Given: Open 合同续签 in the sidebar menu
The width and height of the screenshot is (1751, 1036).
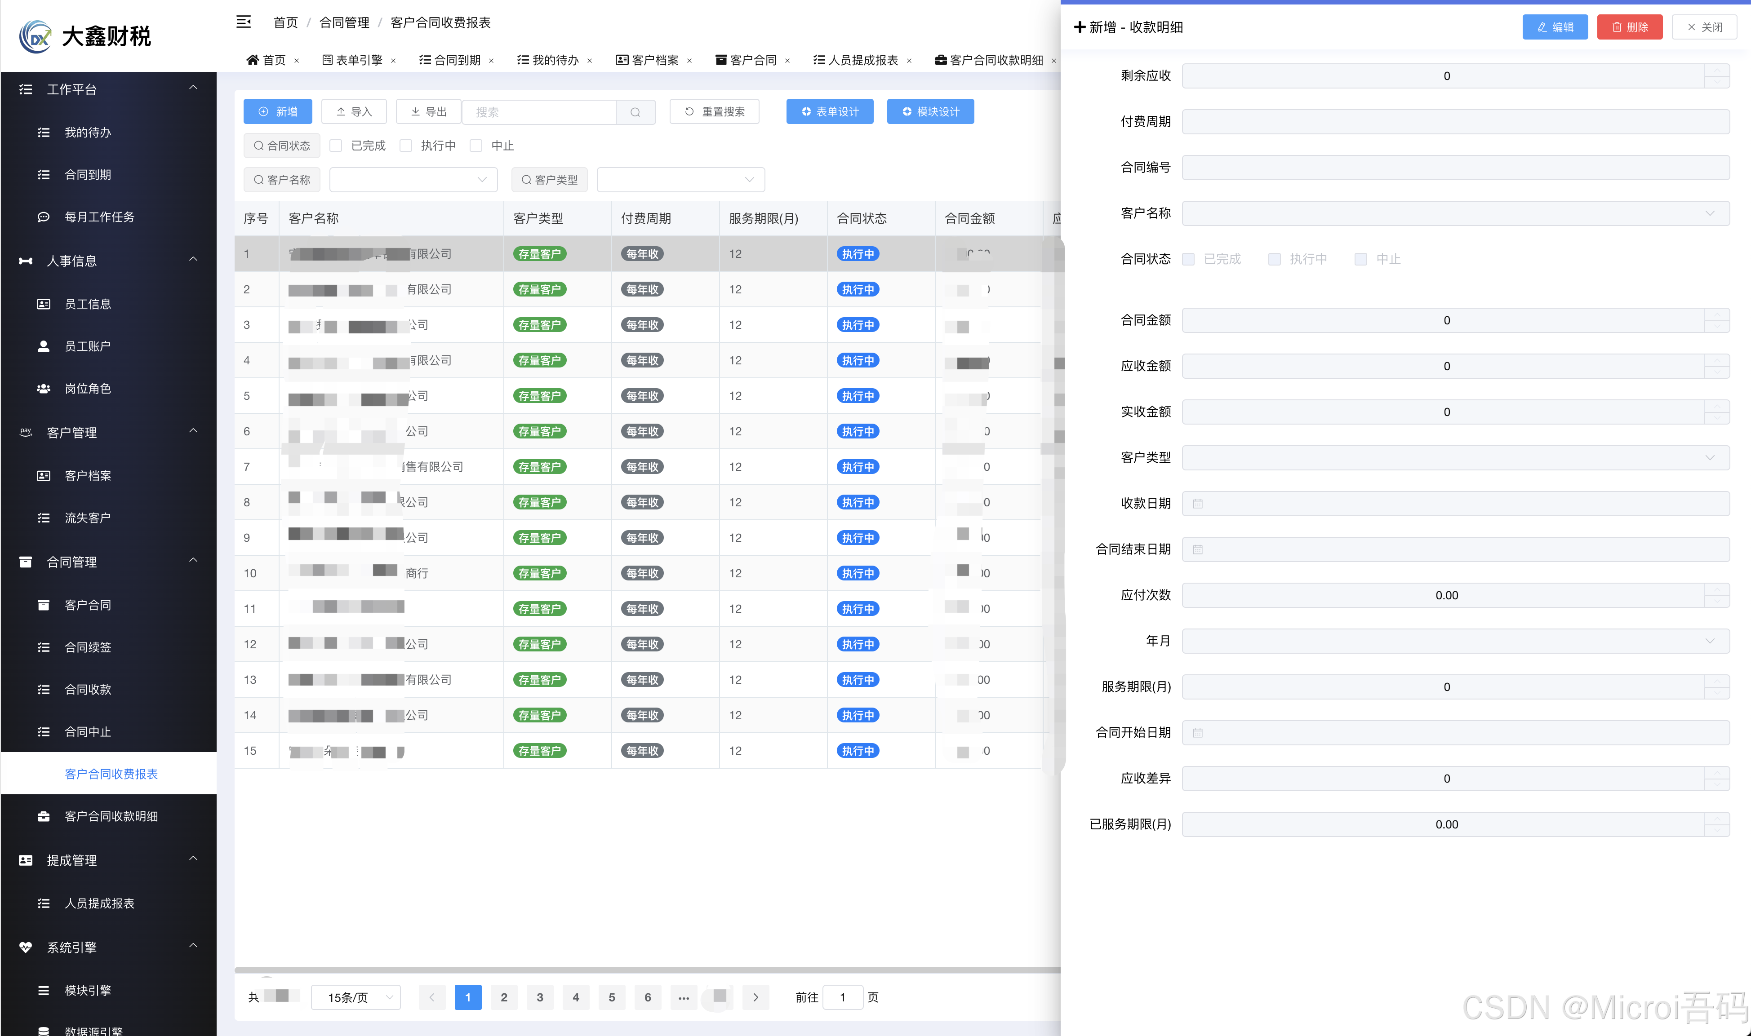Looking at the screenshot, I should point(88,647).
